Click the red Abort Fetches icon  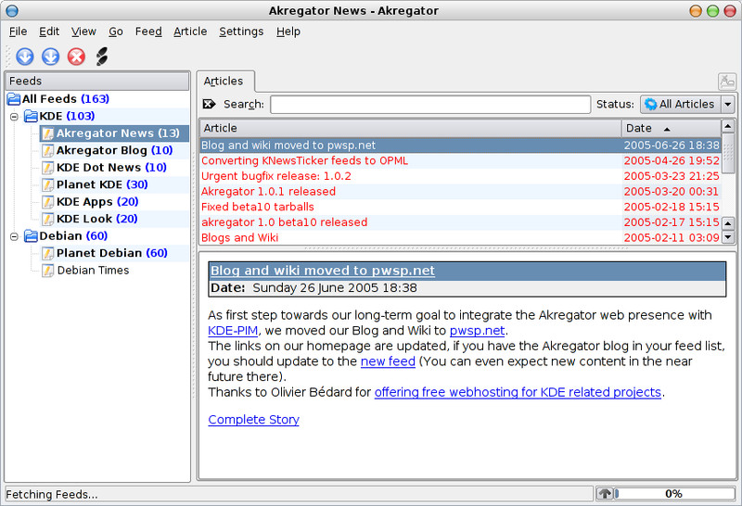76,57
